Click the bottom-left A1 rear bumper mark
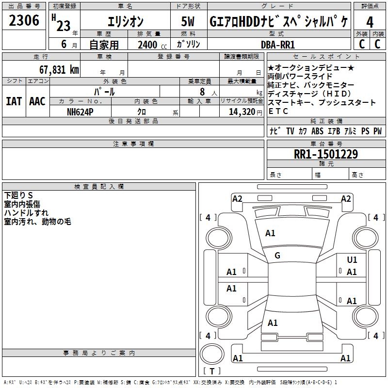 click(238, 358)
